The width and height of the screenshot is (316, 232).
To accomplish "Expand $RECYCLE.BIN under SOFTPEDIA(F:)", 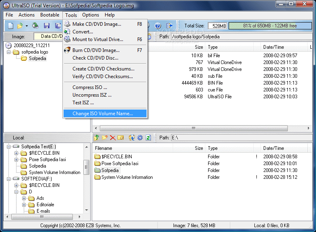I will point(17,185).
